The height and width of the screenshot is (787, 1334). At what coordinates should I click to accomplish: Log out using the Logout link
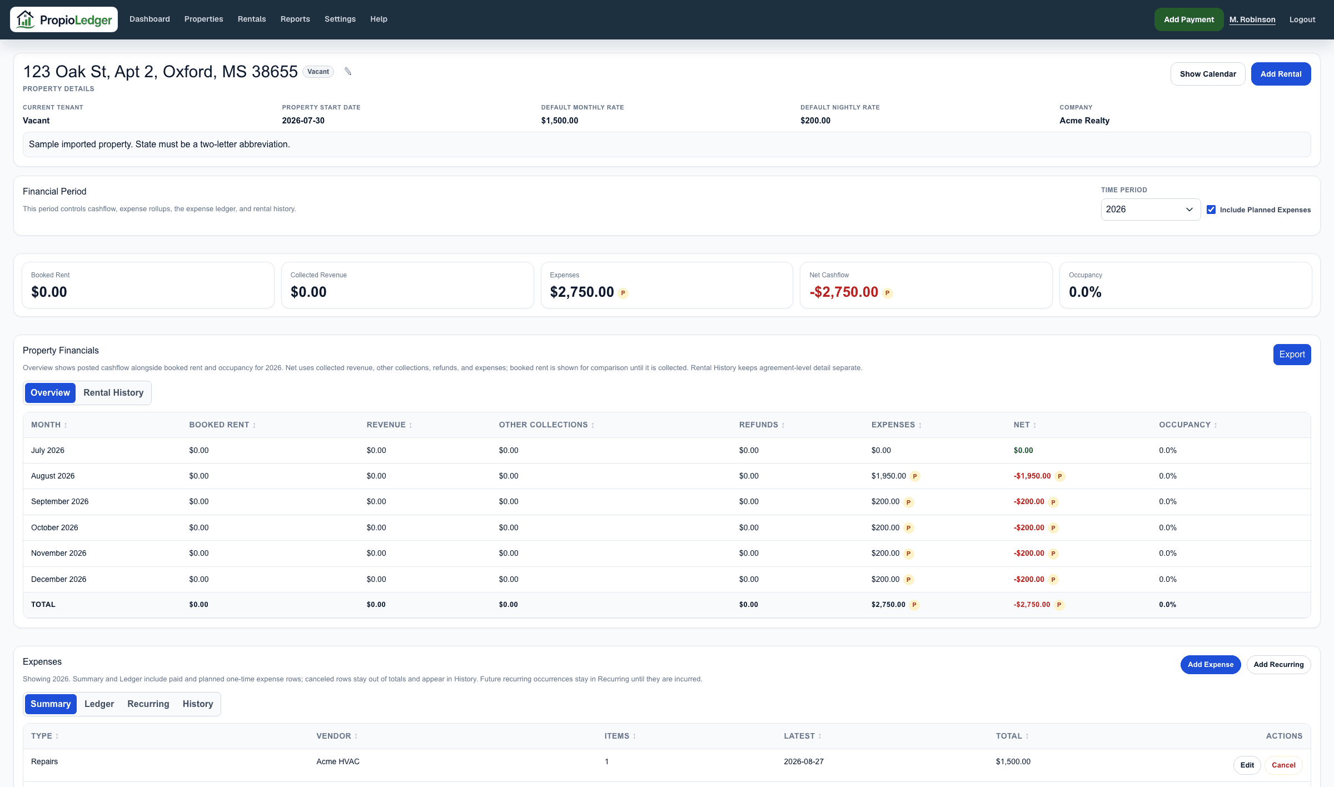(x=1302, y=19)
